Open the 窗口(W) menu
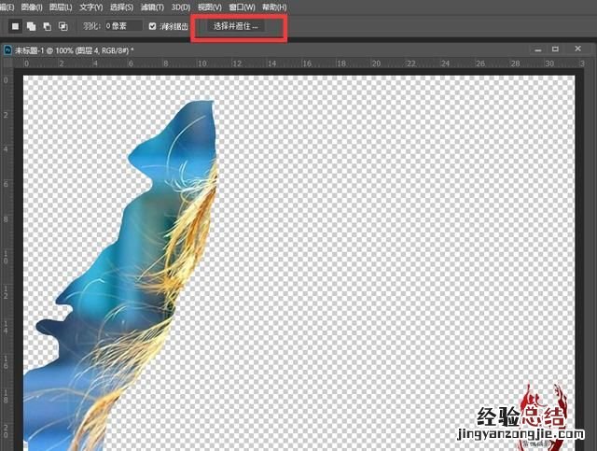597x451 pixels. [243, 7]
